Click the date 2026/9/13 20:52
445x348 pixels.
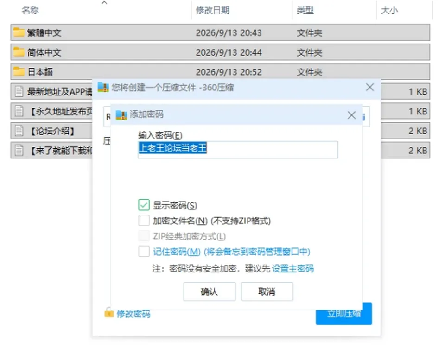(229, 72)
